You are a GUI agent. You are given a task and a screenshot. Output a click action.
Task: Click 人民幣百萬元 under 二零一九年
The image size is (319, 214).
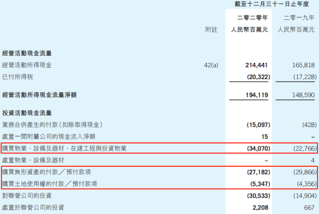coord(296,30)
